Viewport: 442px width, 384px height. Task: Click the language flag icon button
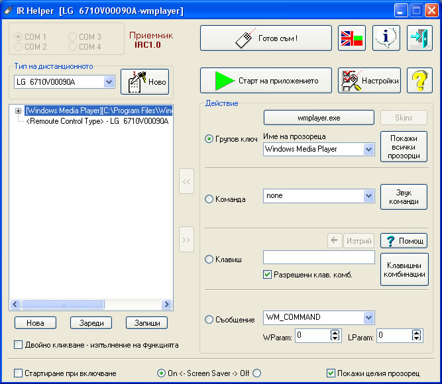click(x=352, y=38)
